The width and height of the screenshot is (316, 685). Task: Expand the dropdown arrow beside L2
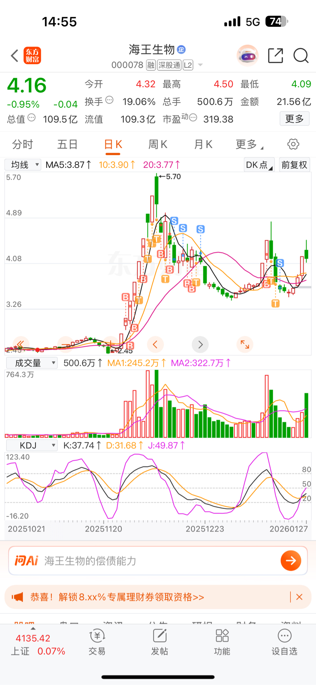[200, 65]
